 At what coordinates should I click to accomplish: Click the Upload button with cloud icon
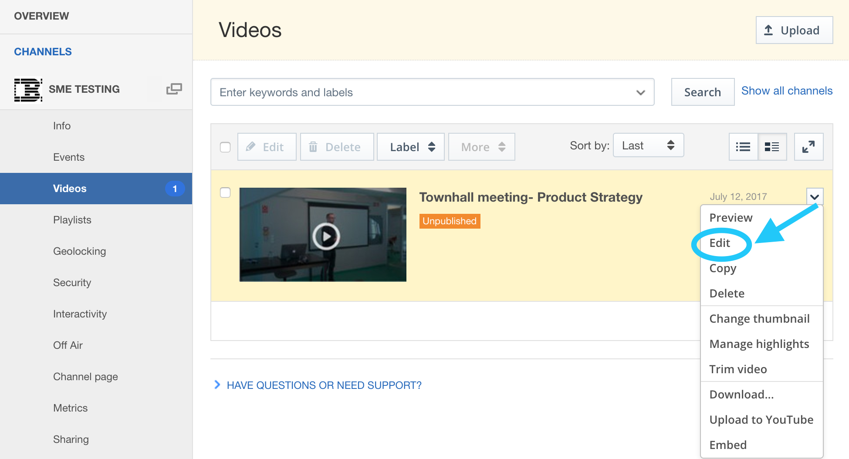click(x=794, y=30)
